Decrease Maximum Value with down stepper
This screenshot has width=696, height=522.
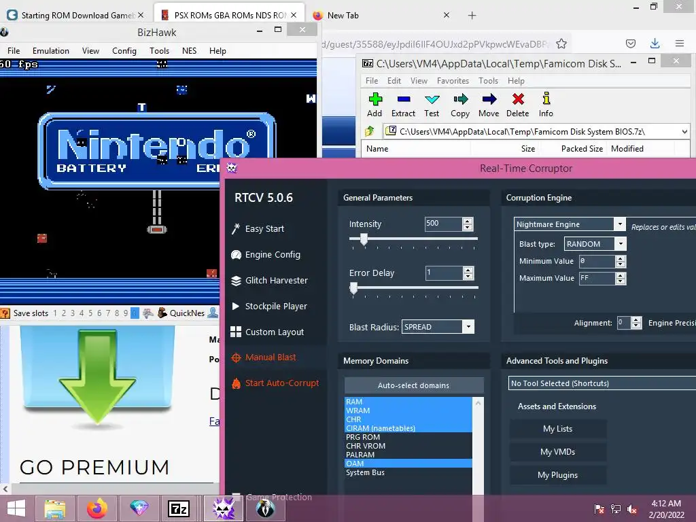pyautogui.click(x=621, y=281)
